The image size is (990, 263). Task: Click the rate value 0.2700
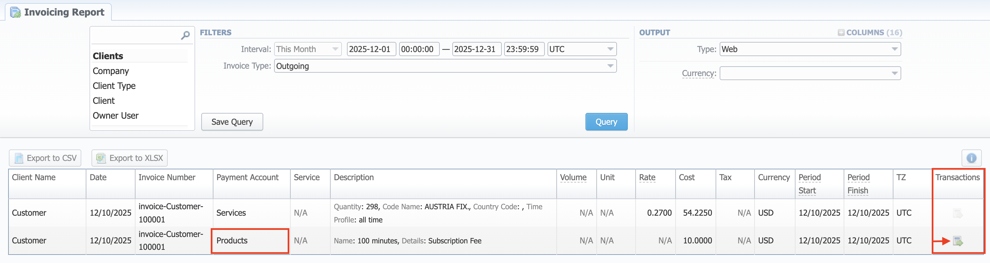click(659, 213)
